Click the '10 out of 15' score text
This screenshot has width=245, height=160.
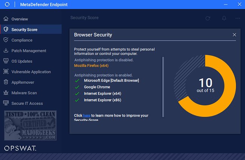coord(205,85)
